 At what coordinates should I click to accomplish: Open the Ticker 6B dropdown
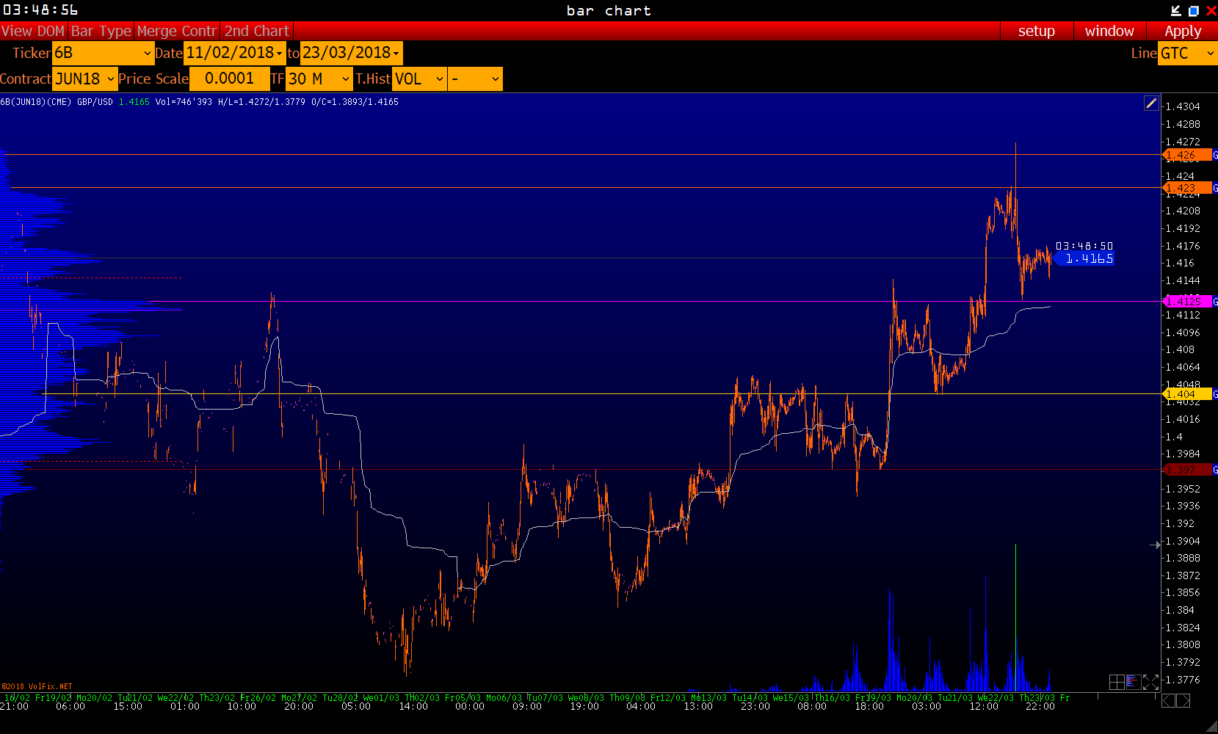point(103,53)
